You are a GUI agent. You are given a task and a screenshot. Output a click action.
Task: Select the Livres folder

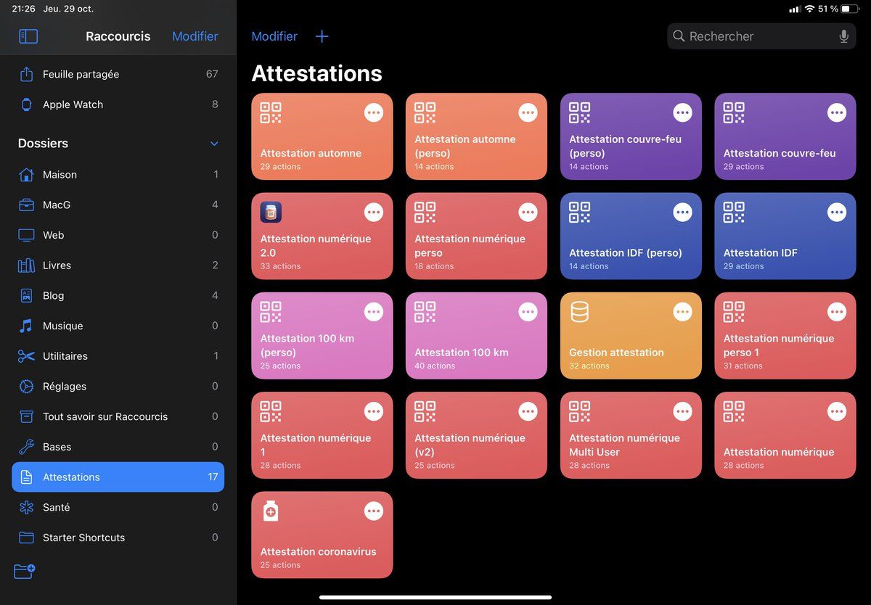(118, 266)
